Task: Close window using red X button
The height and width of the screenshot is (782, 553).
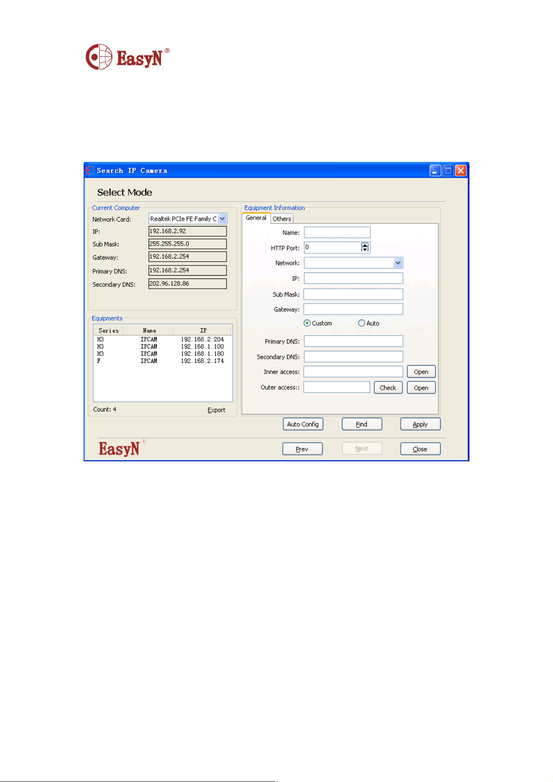Action: pos(461,171)
